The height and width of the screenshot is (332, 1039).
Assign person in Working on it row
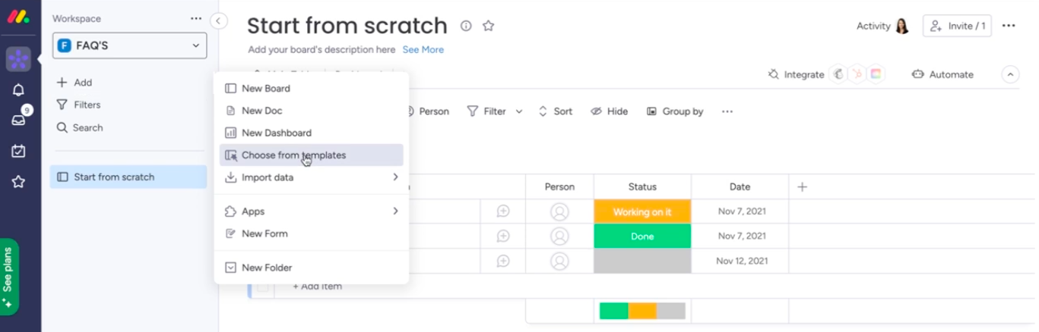tap(559, 211)
